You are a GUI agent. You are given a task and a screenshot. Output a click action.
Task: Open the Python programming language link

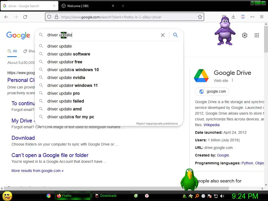click(x=247, y=163)
